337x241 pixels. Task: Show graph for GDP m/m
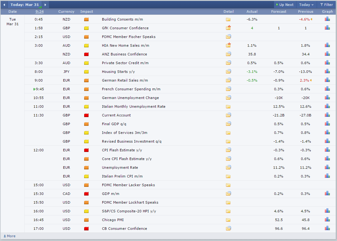327,193
